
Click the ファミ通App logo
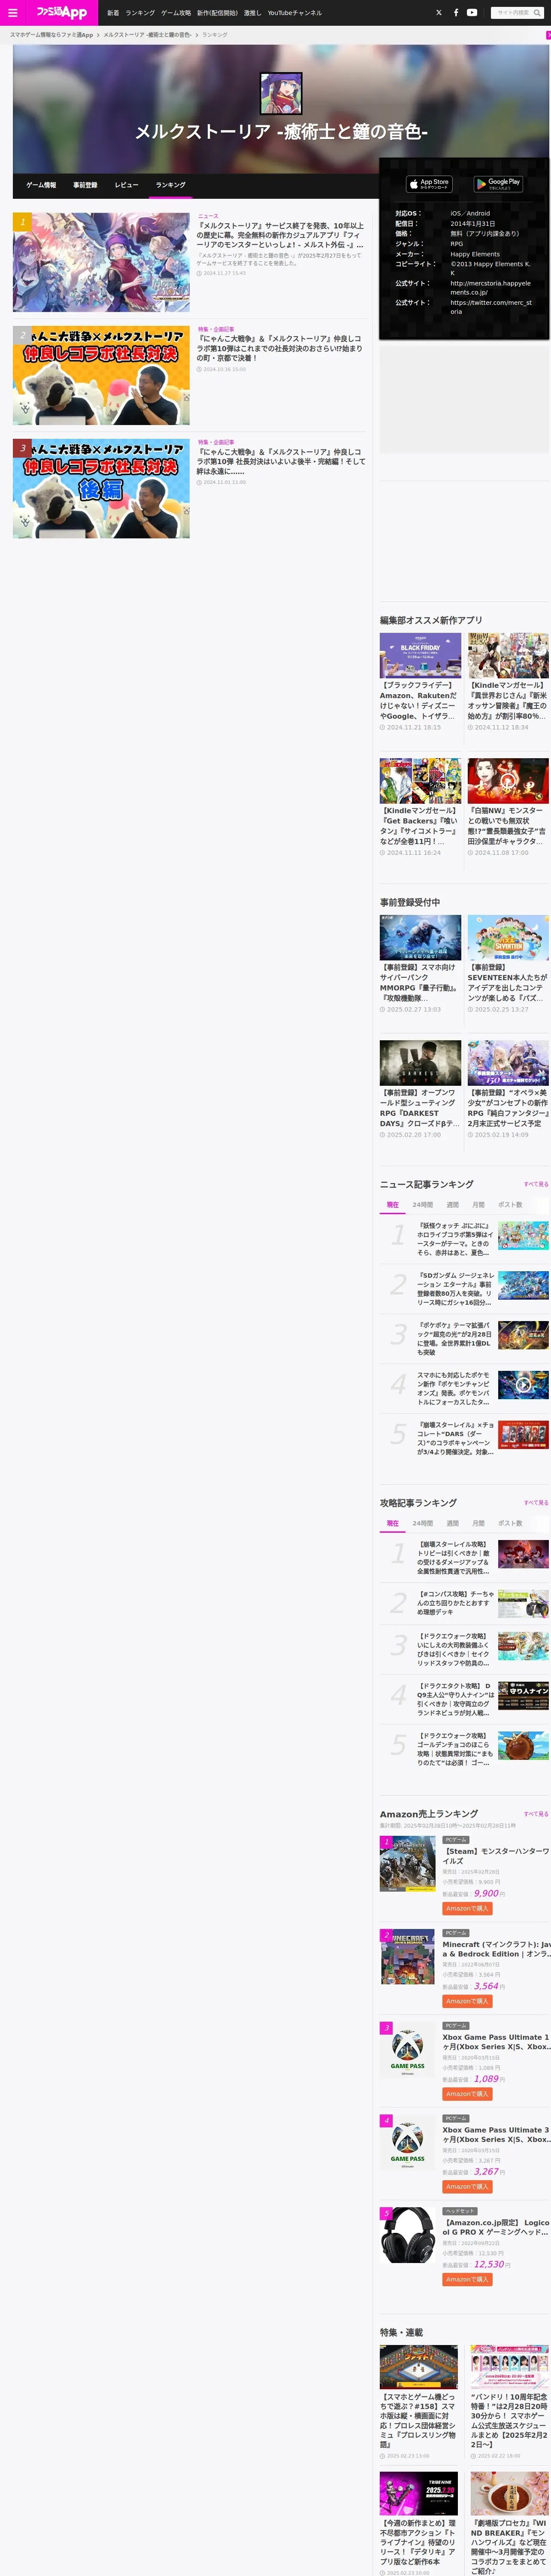[61, 12]
